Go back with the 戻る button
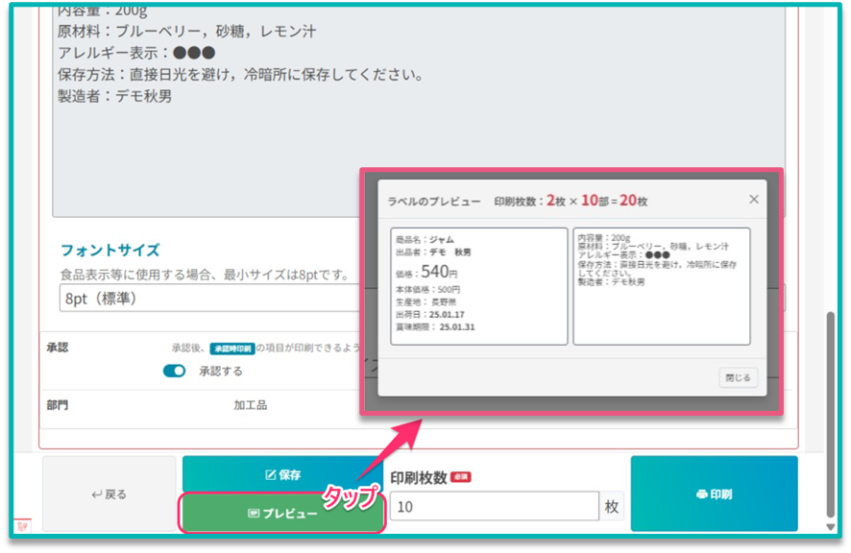851x553 pixels. click(109, 493)
